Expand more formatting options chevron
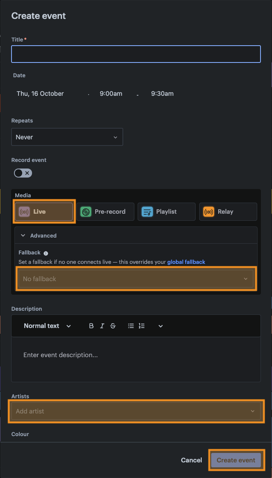272x478 pixels. click(x=161, y=326)
